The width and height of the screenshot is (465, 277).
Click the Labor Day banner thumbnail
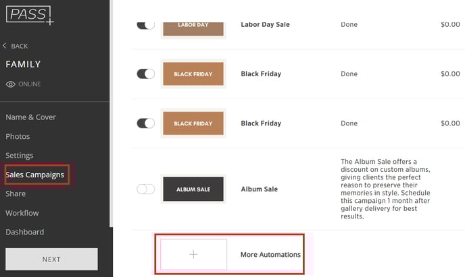click(193, 29)
